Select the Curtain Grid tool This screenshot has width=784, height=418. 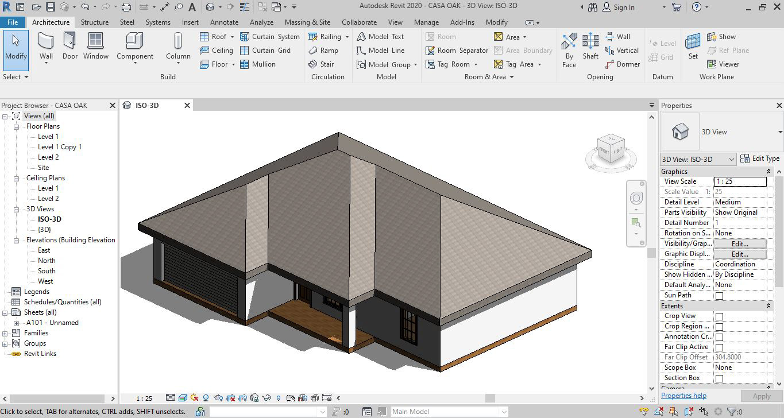click(265, 51)
